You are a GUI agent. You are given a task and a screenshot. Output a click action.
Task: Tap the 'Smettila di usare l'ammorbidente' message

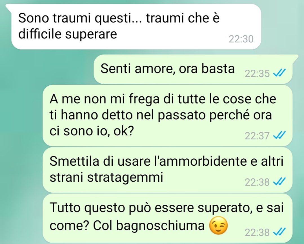(x=168, y=170)
